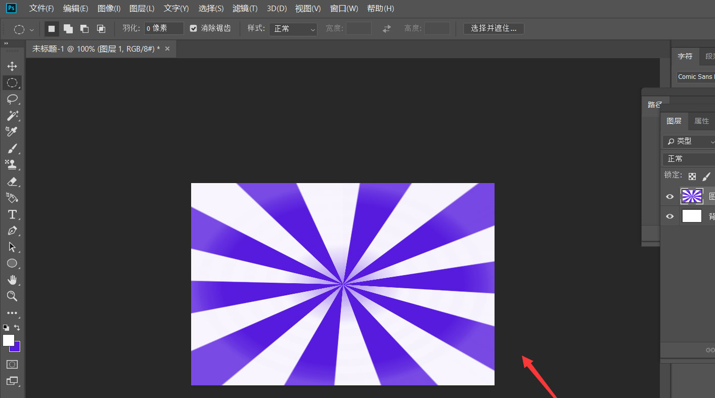
Task: Toggle 消除锯齿 (anti-alias) checkbox
Action: click(193, 28)
